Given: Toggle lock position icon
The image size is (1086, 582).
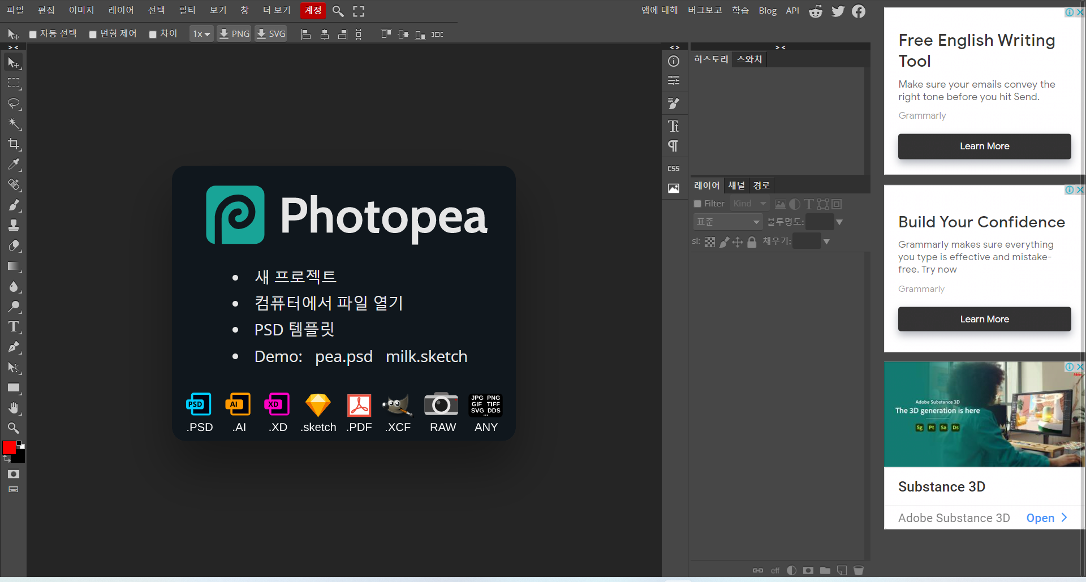Looking at the screenshot, I should tap(738, 242).
